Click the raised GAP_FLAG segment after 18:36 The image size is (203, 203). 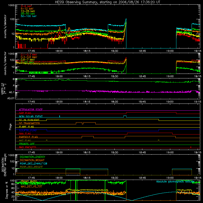[151, 112]
